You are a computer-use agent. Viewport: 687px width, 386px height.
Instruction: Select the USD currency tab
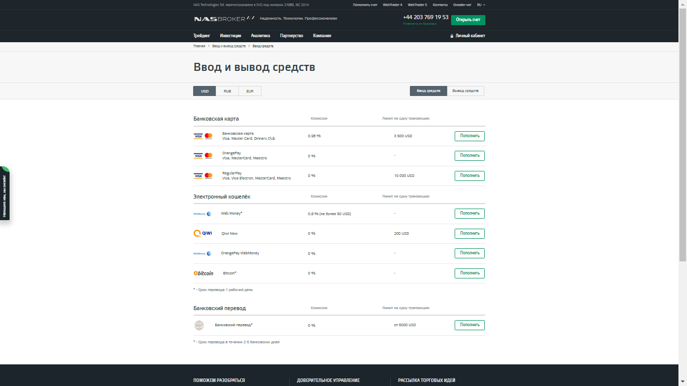click(205, 91)
